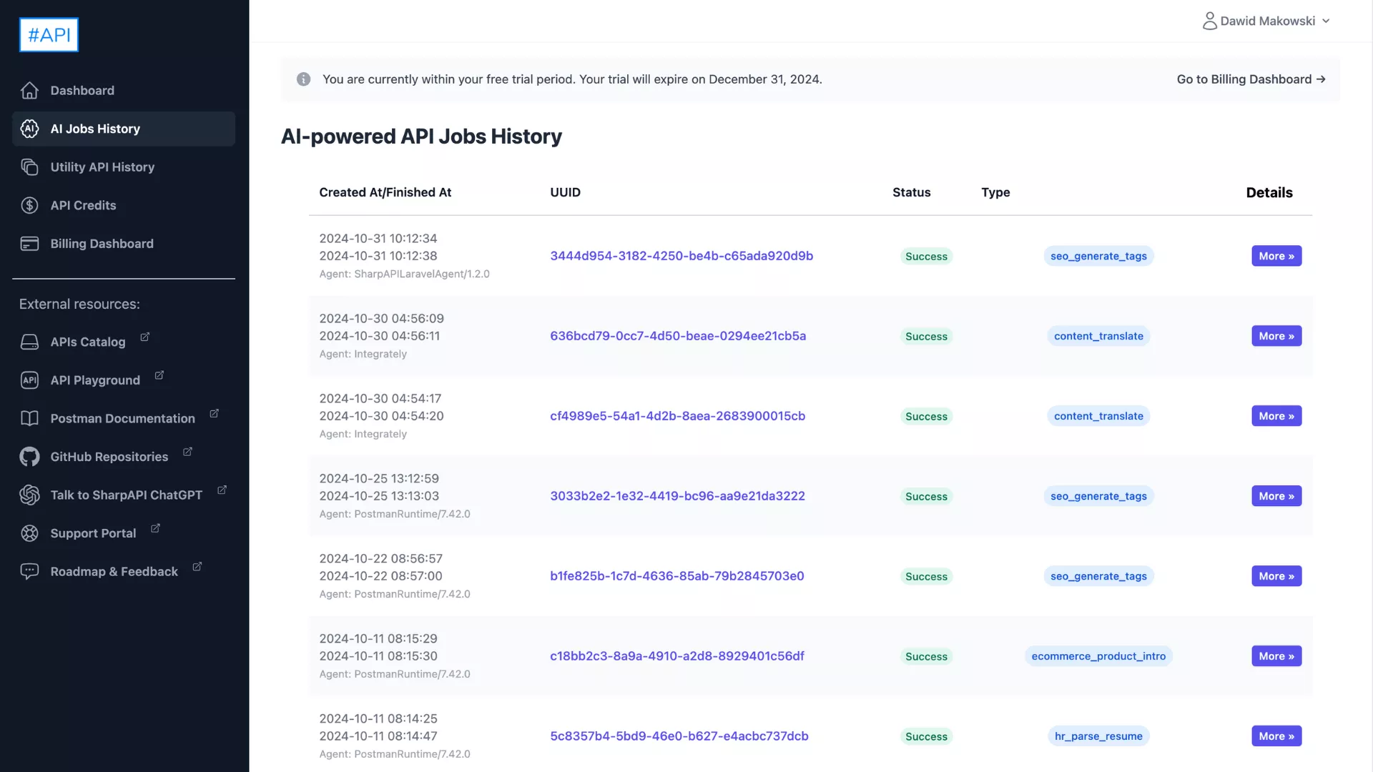
Task: Click the Roadmap & Feedback chat icon
Action: [29, 571]
